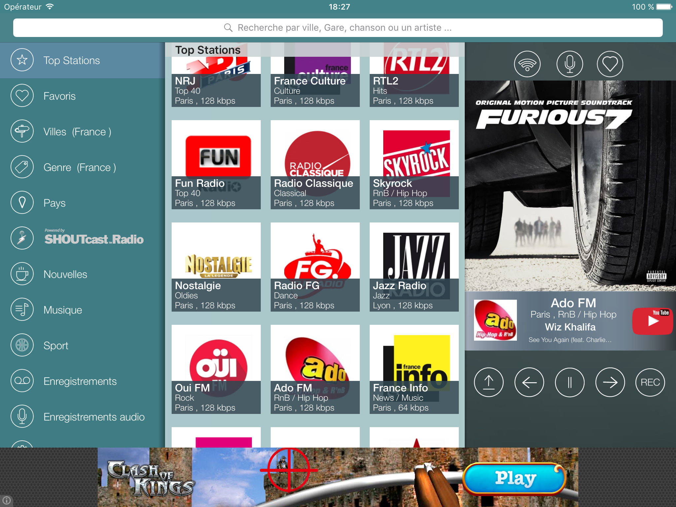Open the SHOUTcast Radio logo link
Image resolution: width=676 pixels, height=507 pixels.
[94, 237]
